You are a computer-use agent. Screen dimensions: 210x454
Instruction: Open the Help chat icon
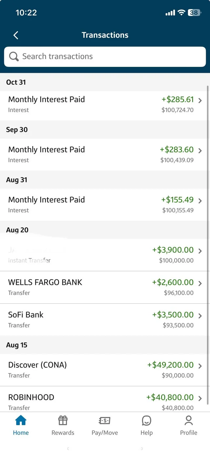coord(146,420)
